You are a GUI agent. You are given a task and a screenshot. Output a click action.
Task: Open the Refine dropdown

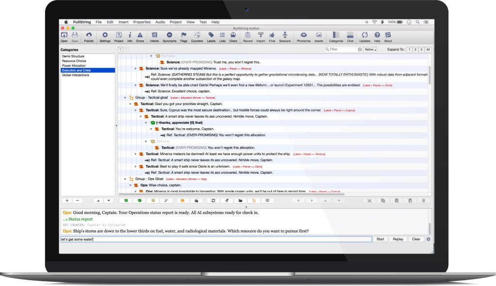(370, 49)
